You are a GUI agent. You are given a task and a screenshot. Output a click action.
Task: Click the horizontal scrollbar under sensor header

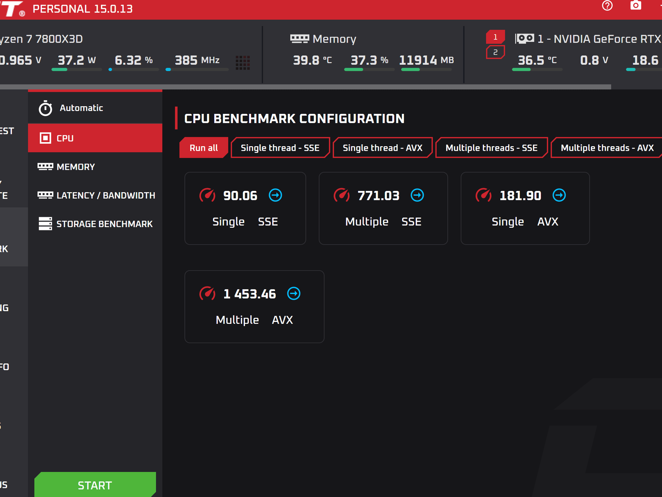point(305,87)
